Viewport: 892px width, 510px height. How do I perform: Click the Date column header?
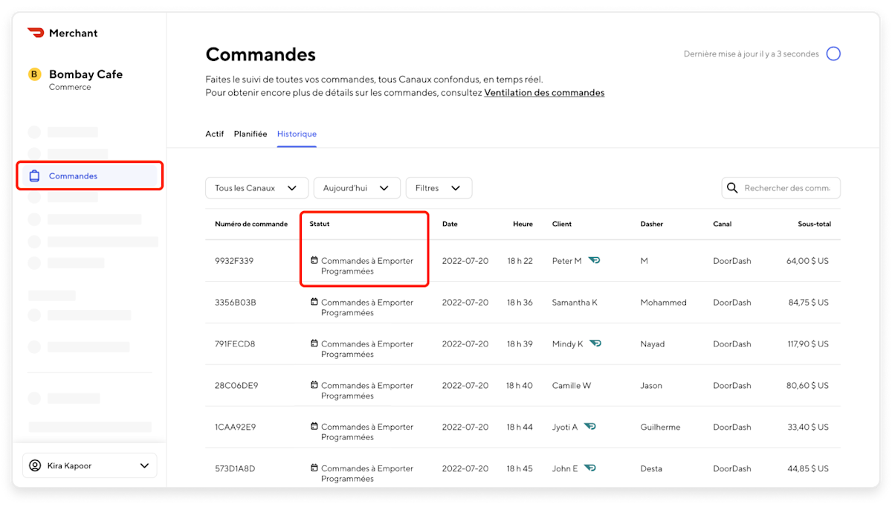450,224
